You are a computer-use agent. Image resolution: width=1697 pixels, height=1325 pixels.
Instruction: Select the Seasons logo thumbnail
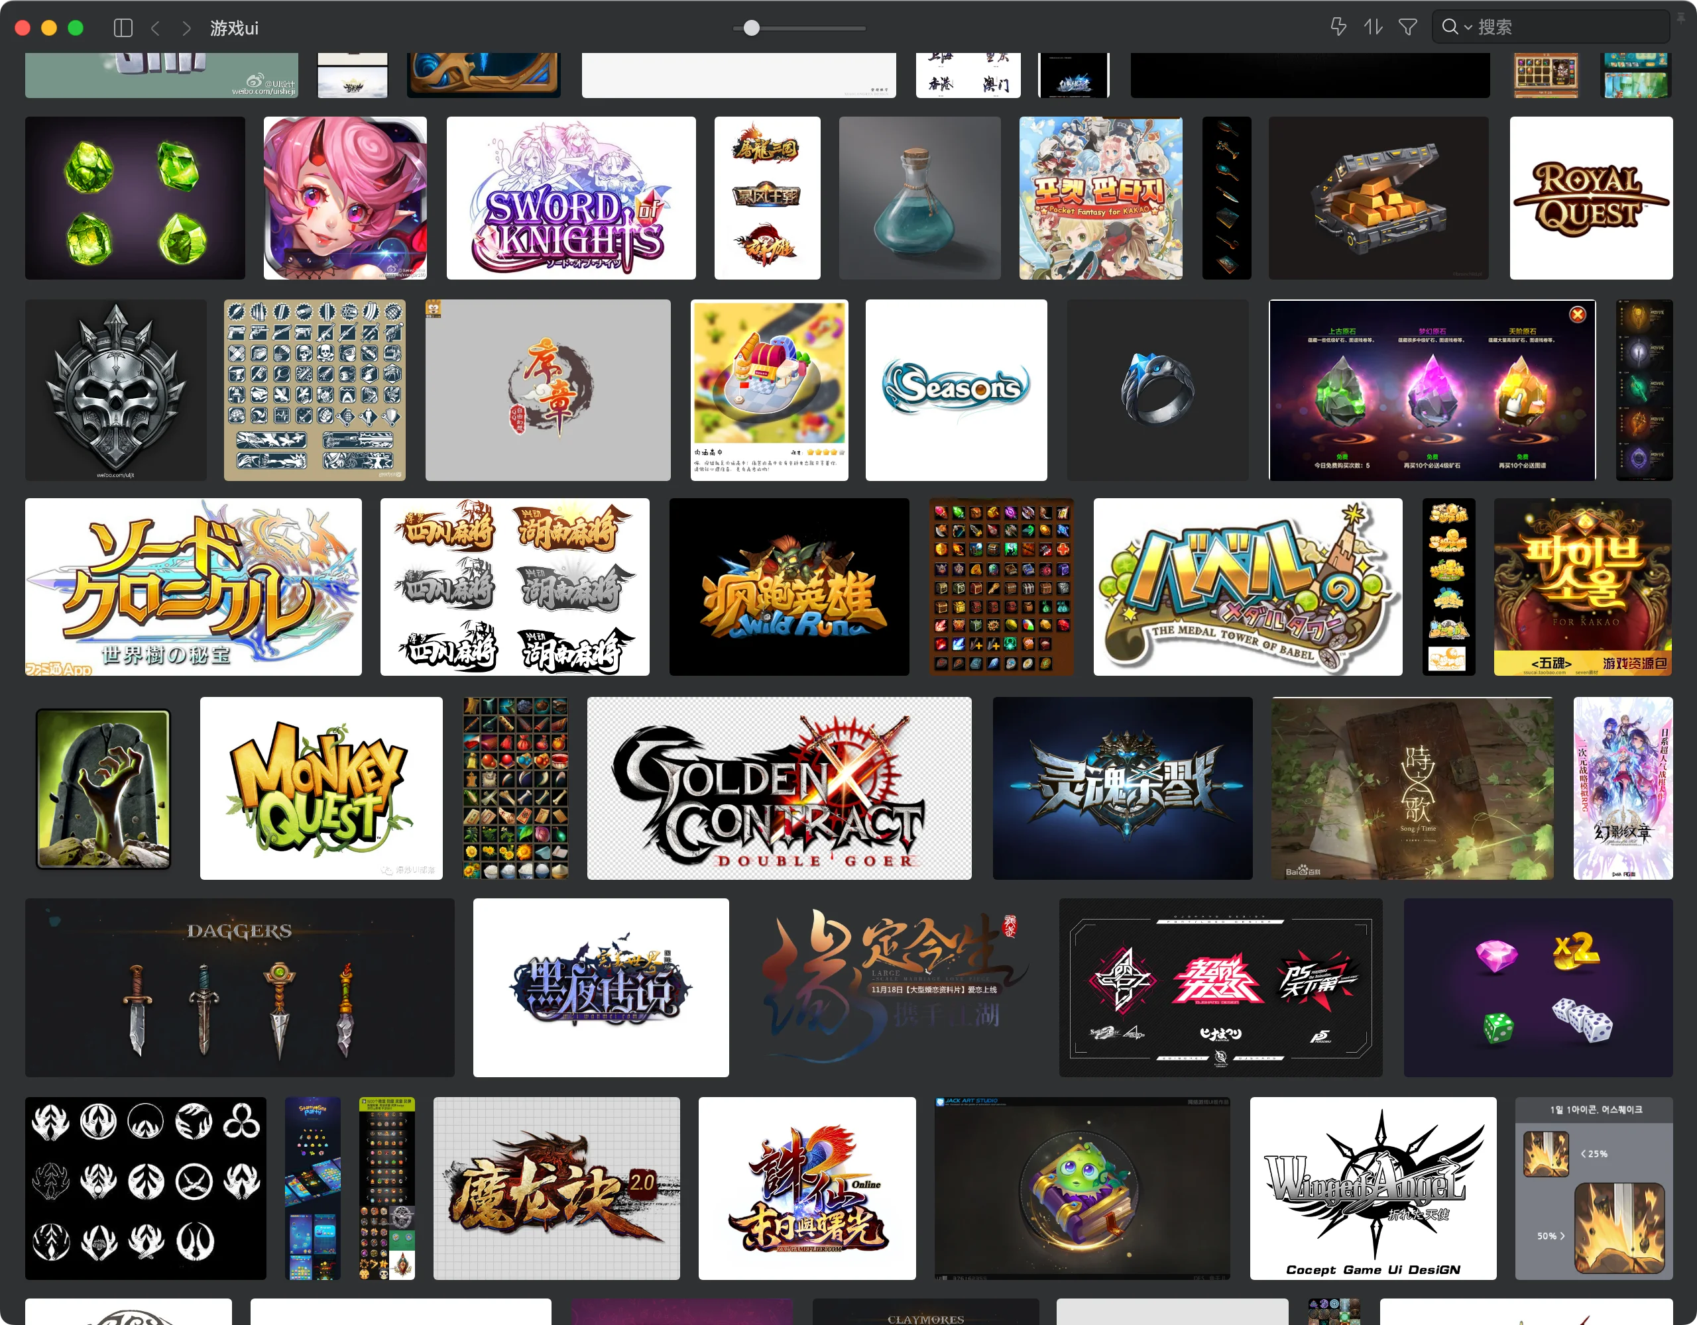(x=957, y=390)
